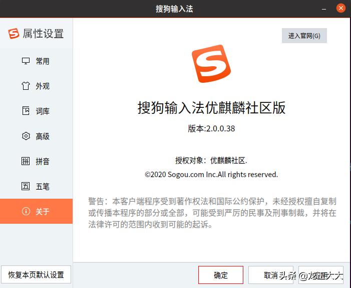Click 恢复本页默认设置 button
The height and width of the screenshot is (288, 351).
pyautogui.click(x=36, y=274)
